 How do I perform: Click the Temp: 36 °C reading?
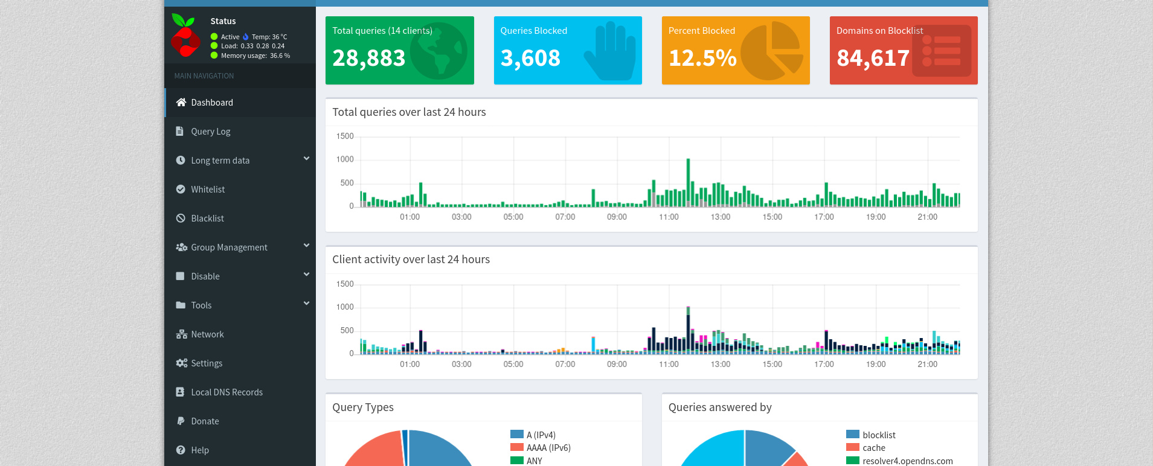pyautogui.click(x=269, y=37)
